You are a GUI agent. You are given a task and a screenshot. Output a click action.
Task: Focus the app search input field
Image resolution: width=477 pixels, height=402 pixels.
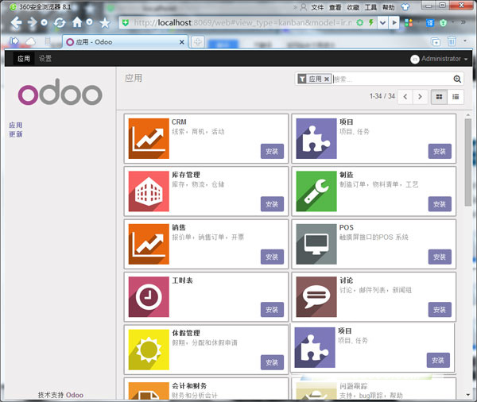(391, 79)
